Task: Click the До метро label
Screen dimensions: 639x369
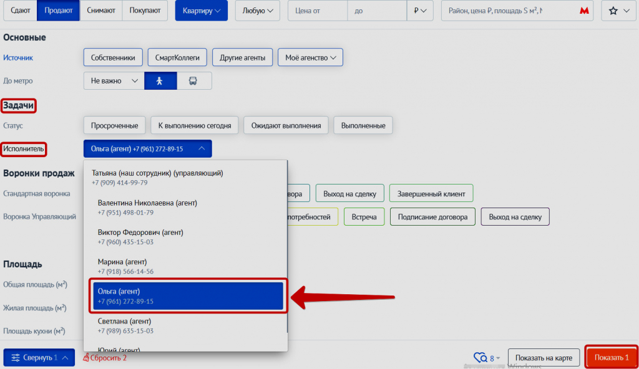Action: [18, 80]
